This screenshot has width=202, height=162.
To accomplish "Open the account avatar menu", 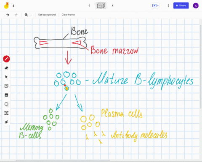I will 196,6.
